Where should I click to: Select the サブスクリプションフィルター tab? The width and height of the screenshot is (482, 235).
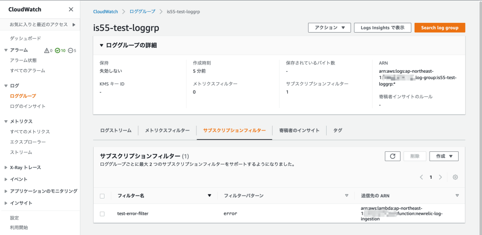point(234,131)
